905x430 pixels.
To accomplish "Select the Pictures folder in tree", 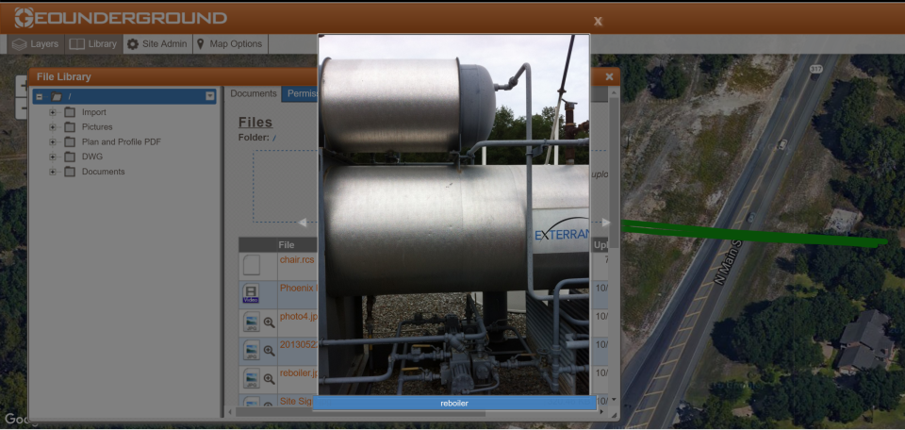I will click(97, 127).
